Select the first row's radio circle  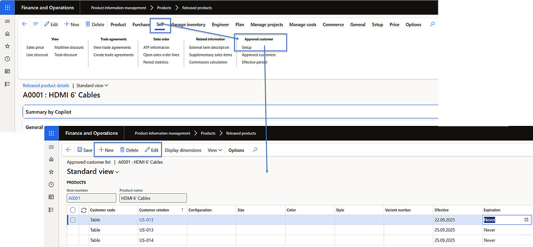(x=73, y=220)
